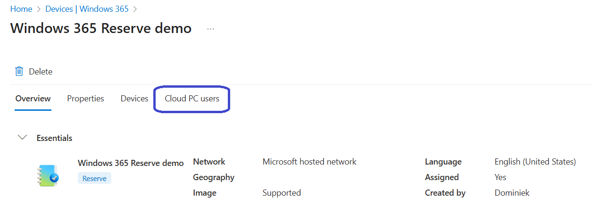Go to Home breadcrumb link
Screen dimensions: 591x215
point(21,9)
